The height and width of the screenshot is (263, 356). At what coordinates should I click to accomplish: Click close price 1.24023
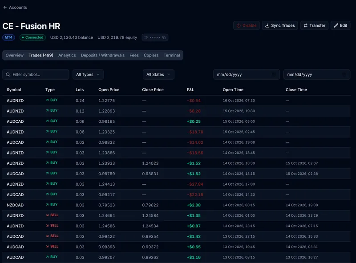(x=150, y=163)
